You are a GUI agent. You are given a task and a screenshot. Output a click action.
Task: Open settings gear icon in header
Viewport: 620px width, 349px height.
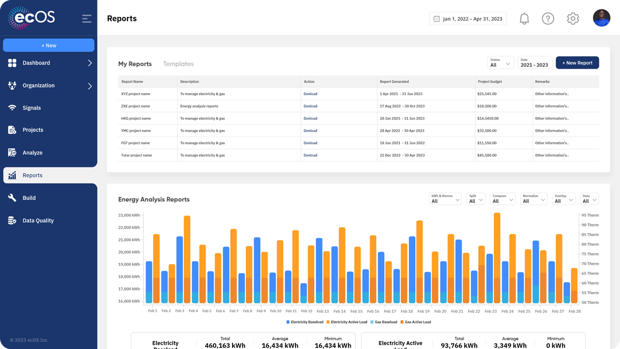(572, 19)
